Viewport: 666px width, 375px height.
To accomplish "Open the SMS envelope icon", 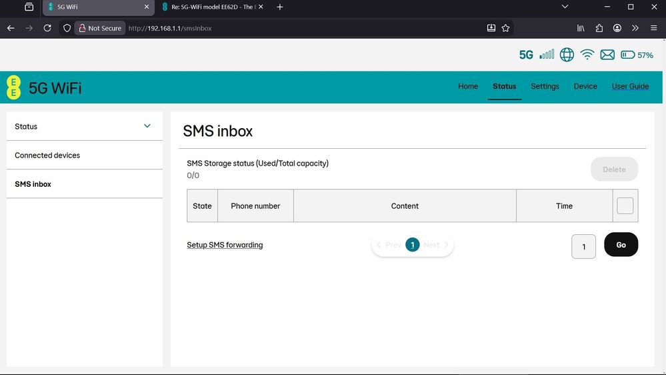I will (607, 55).
